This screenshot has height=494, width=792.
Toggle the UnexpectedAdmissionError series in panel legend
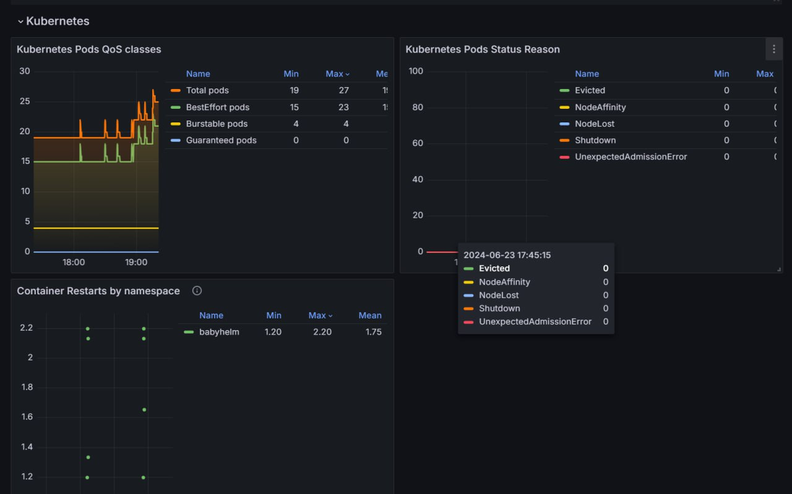point(631,157)
